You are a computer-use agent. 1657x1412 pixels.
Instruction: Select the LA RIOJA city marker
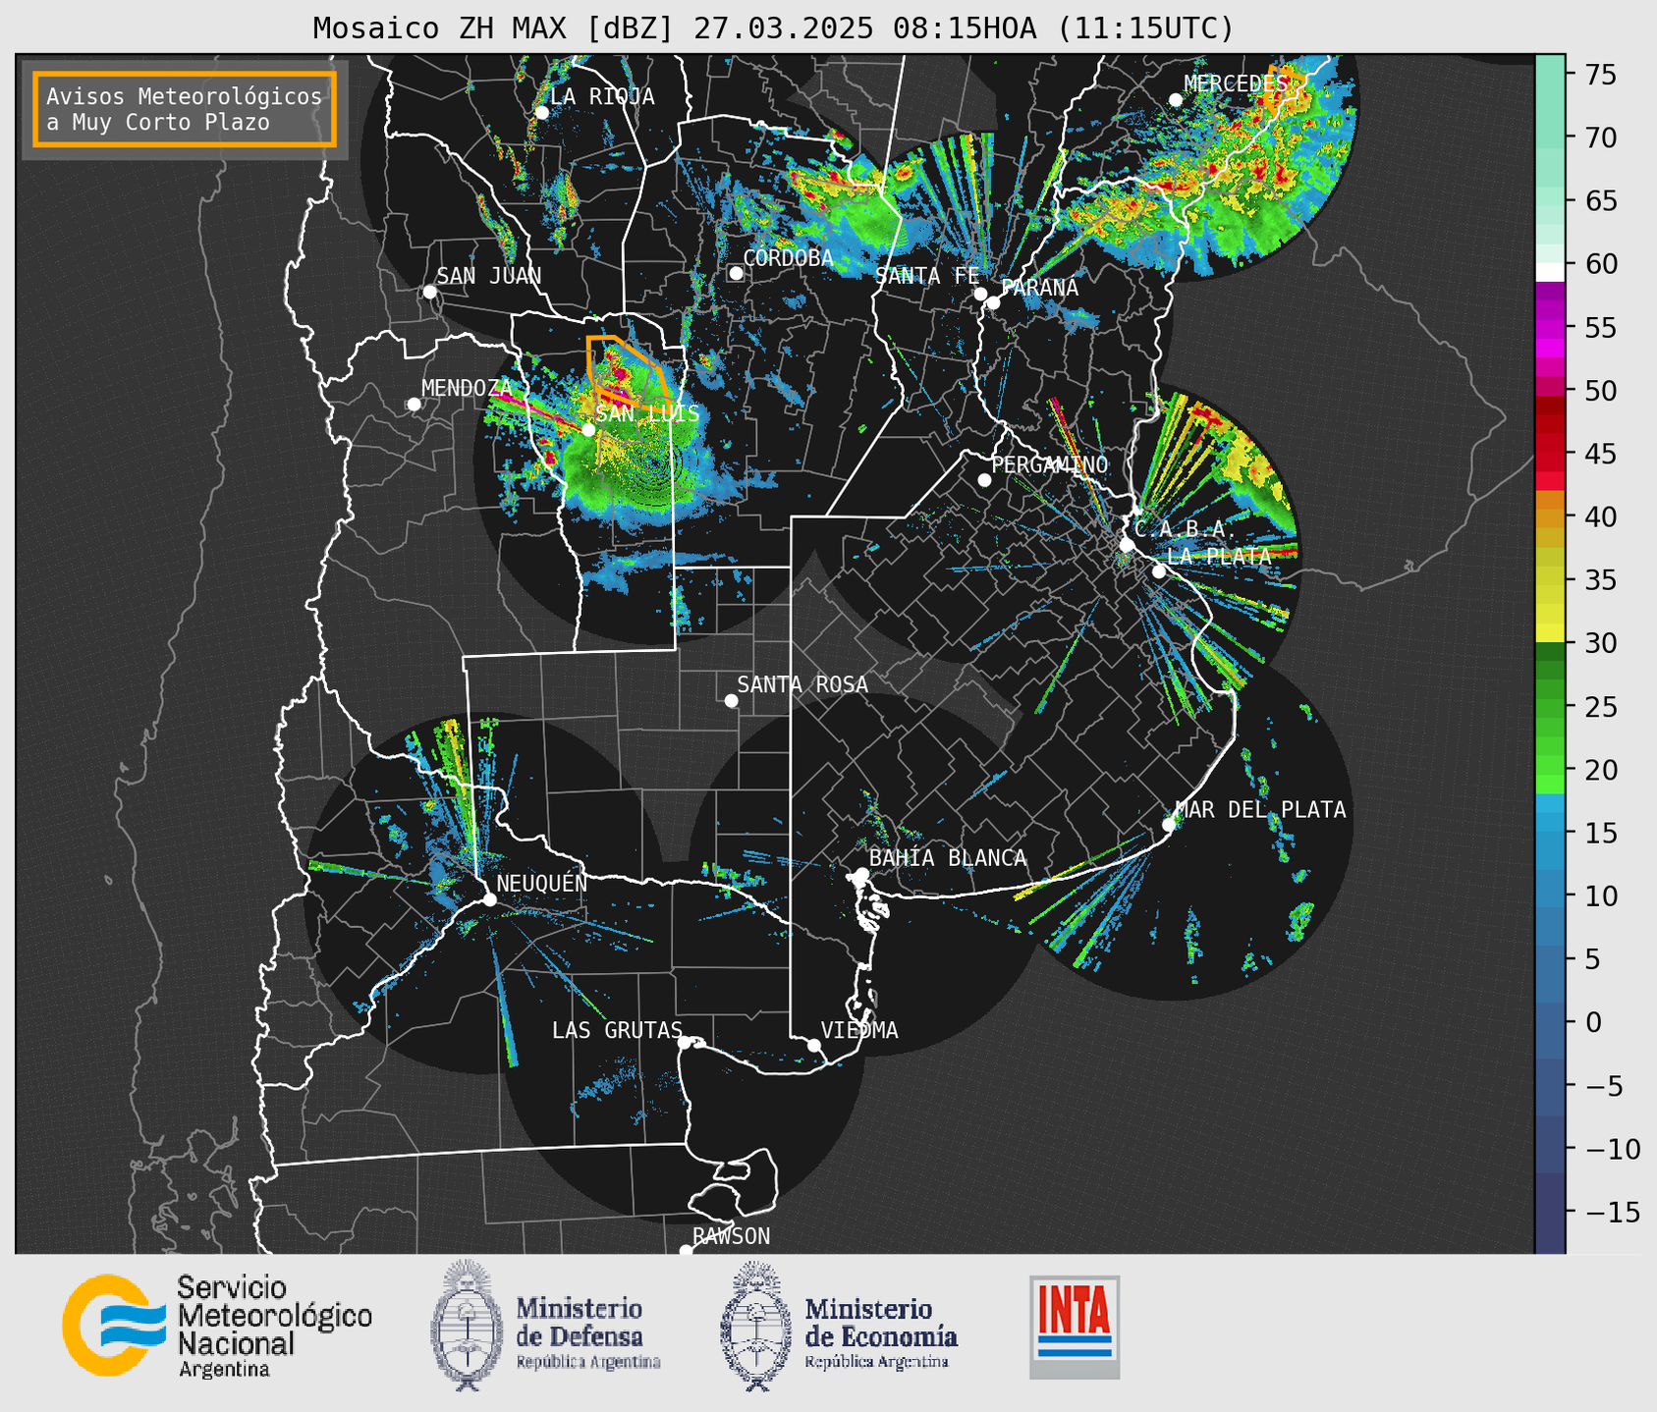(x=541, y=113)
